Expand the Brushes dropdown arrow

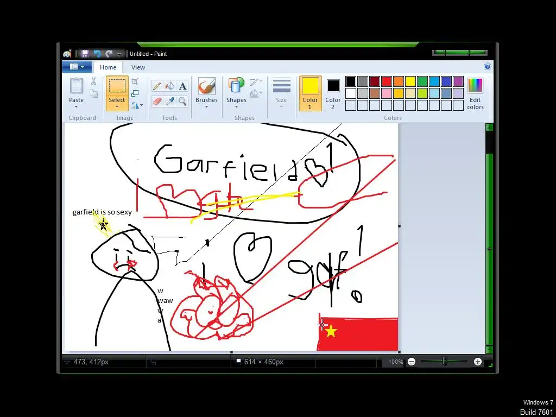click(206, 107)
